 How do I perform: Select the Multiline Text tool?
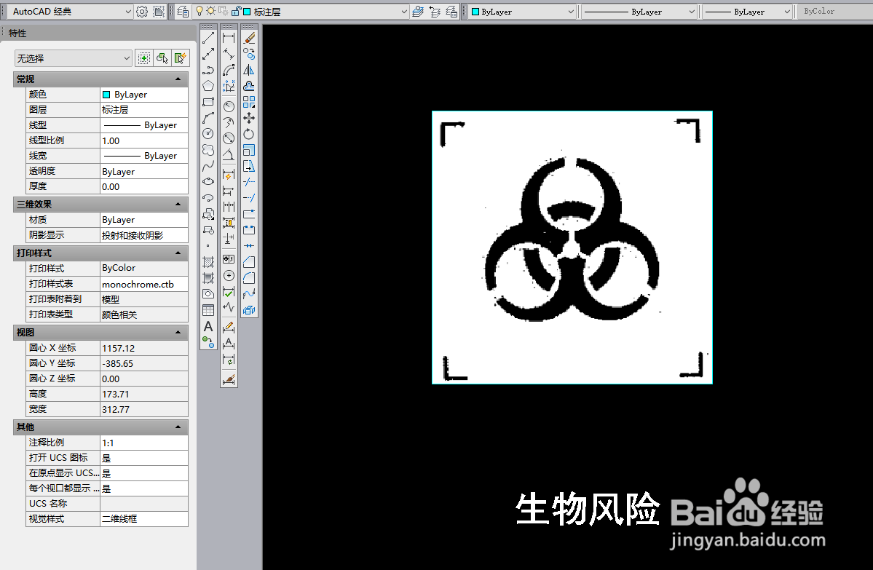pos(208,326)
